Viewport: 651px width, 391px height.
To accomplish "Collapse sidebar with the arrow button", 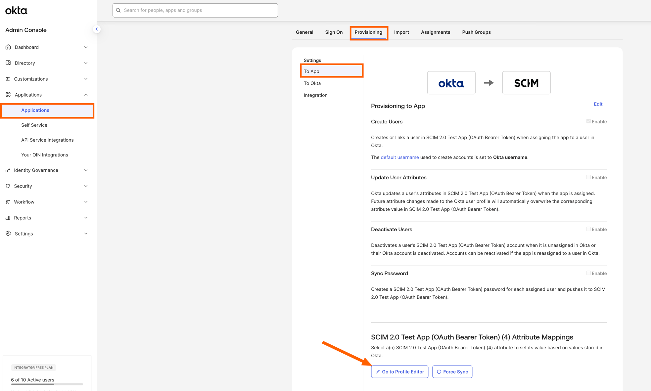I will [x=97, y=29].
